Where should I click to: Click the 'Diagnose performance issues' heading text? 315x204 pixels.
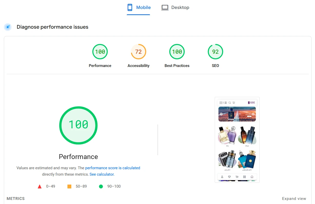[52, 27]
